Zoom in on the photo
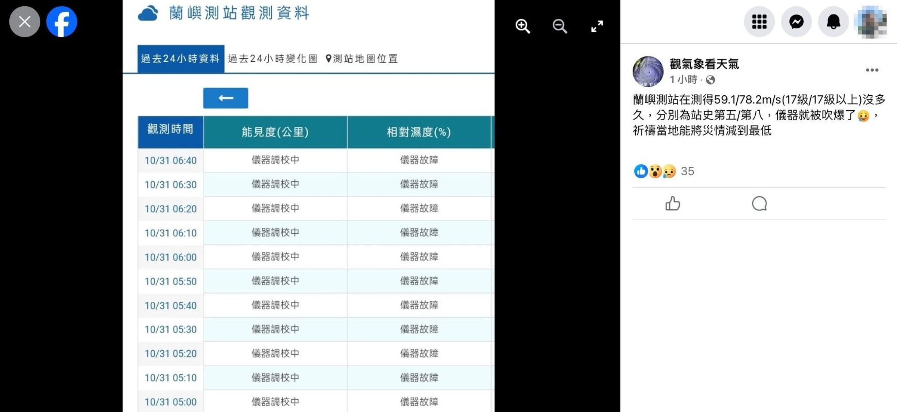 [x=523, y=26]
